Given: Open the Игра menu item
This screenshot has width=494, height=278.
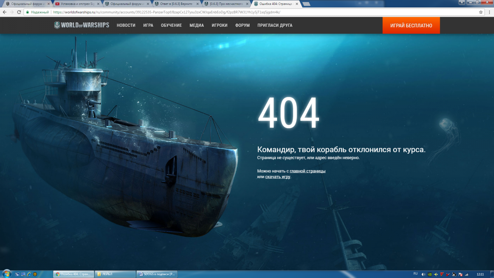Looking at the screenshot, I should [148, 25].
